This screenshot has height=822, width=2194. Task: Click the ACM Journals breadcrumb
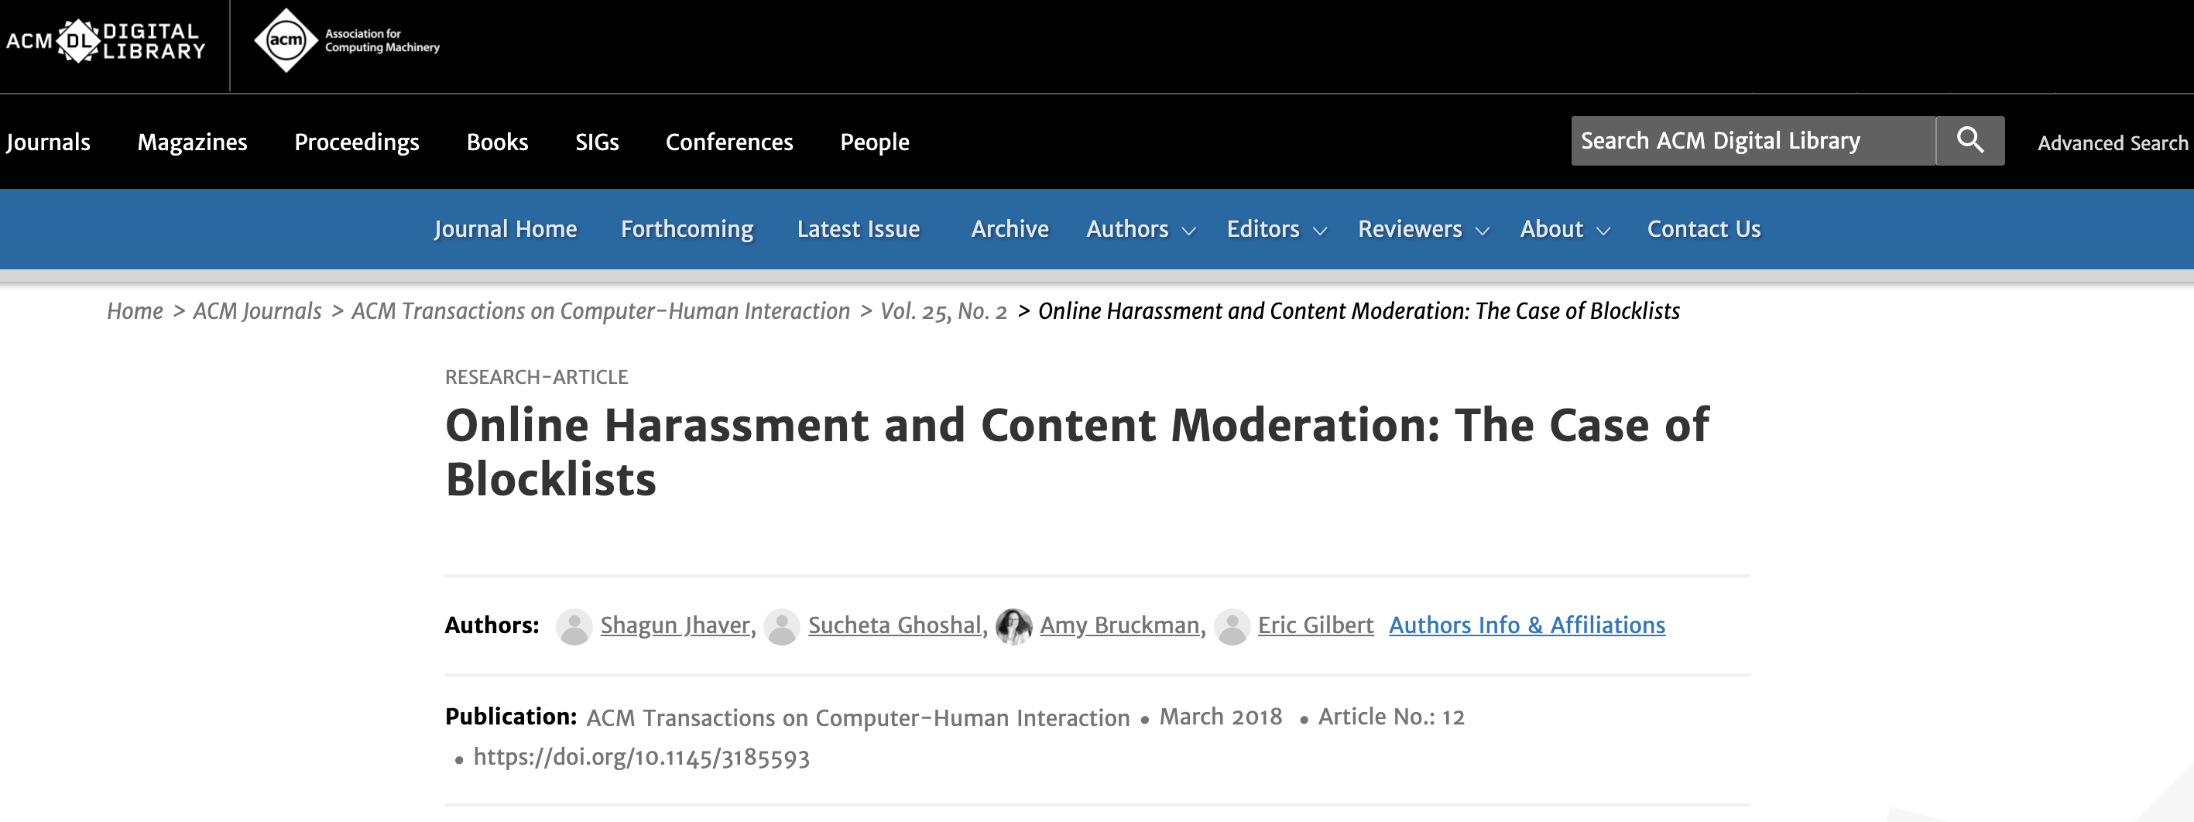(x=257, y=311)
